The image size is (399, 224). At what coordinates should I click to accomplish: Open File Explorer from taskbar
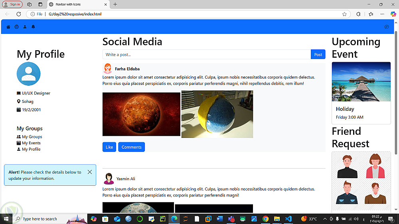(277, 219)
